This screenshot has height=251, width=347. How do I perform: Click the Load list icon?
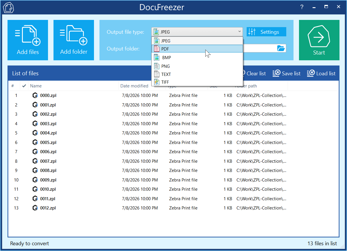(311, 73)
